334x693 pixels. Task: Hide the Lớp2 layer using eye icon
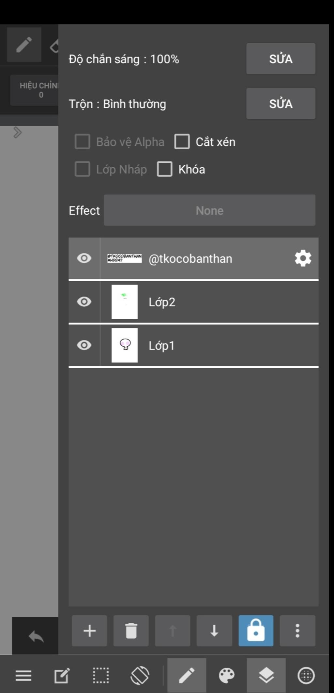pyautogui.click(x=84, y=302)
